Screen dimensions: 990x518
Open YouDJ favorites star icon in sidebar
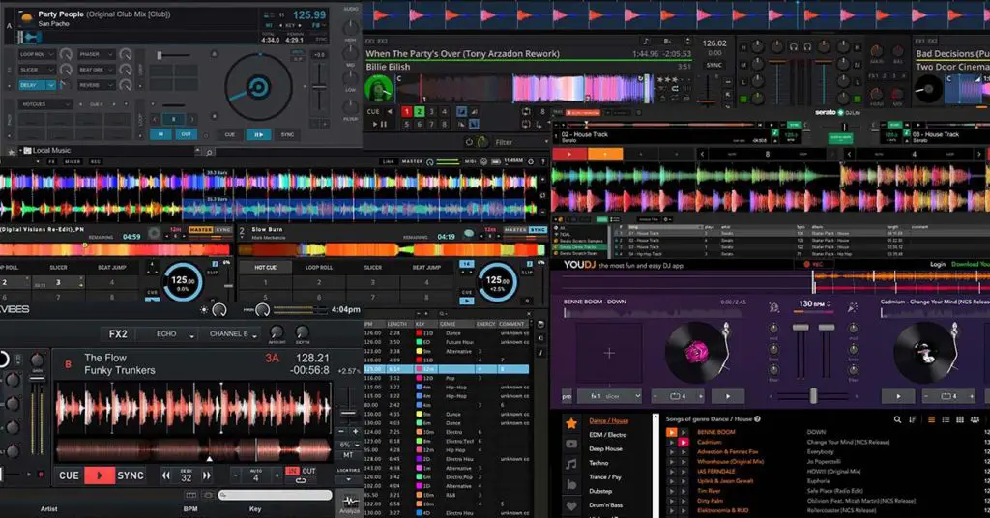pos(571,423)
